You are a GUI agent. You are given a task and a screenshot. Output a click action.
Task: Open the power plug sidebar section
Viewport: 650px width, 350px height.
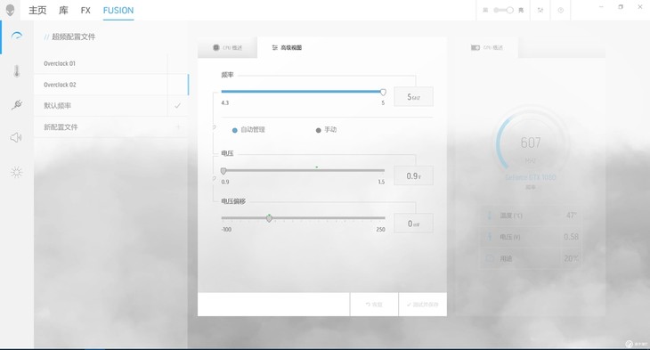pos(17,104)
